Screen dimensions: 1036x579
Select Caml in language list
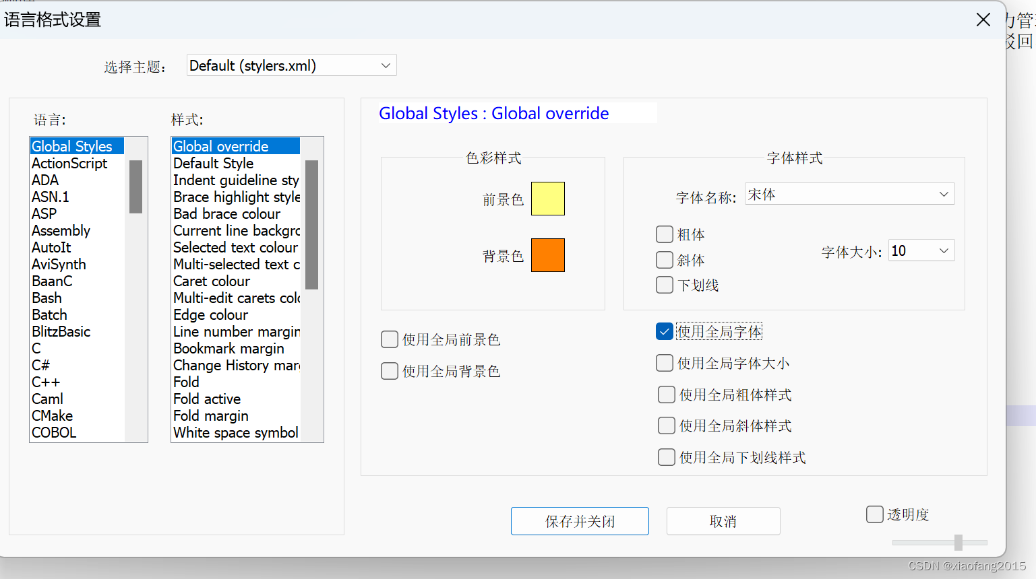coord(77,399)
